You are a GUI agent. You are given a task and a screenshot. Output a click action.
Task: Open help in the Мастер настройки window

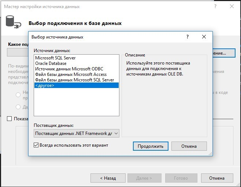click(x=215, y=7)
